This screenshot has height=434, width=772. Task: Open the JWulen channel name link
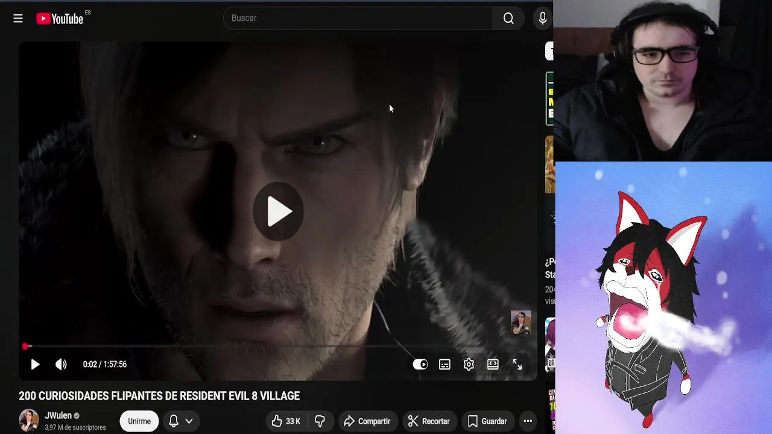point(58,416)
